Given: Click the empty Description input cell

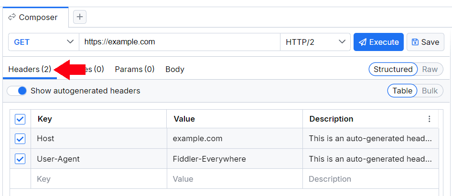Looking at the screenshot, I should click(x=370, y=179).
